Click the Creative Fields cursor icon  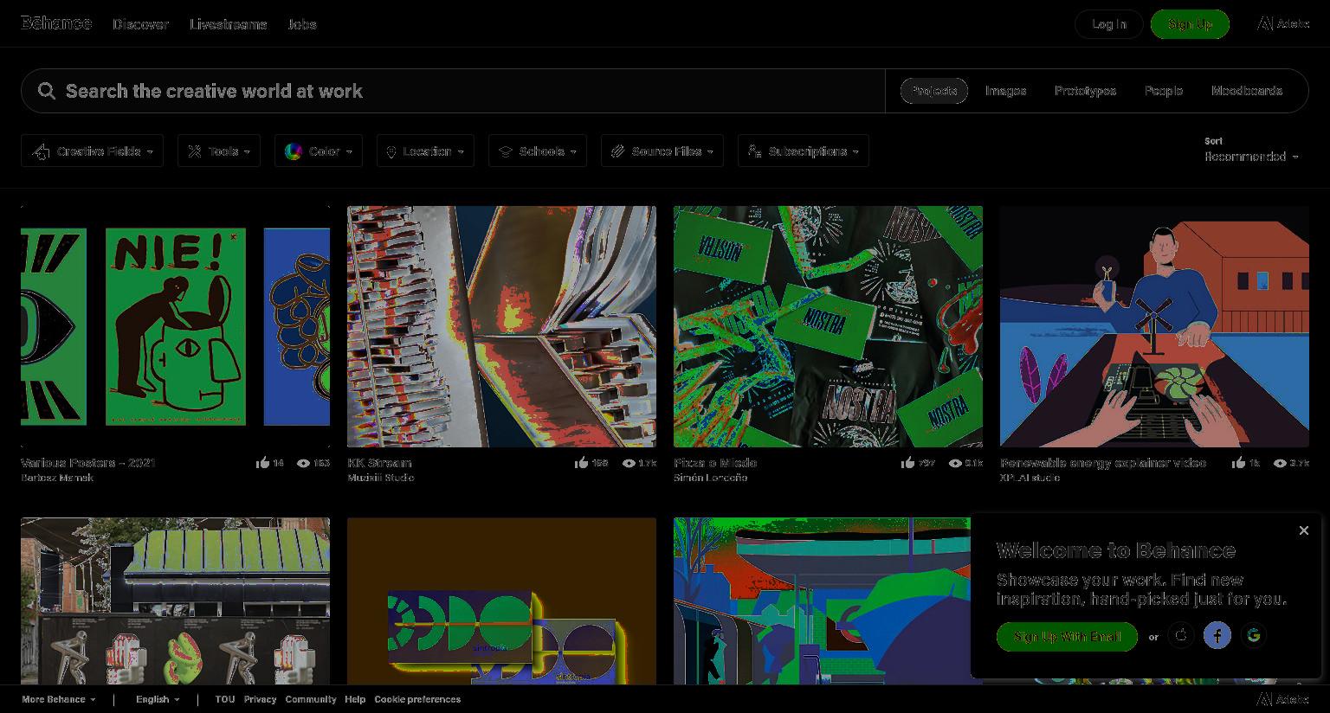(41, 151)
